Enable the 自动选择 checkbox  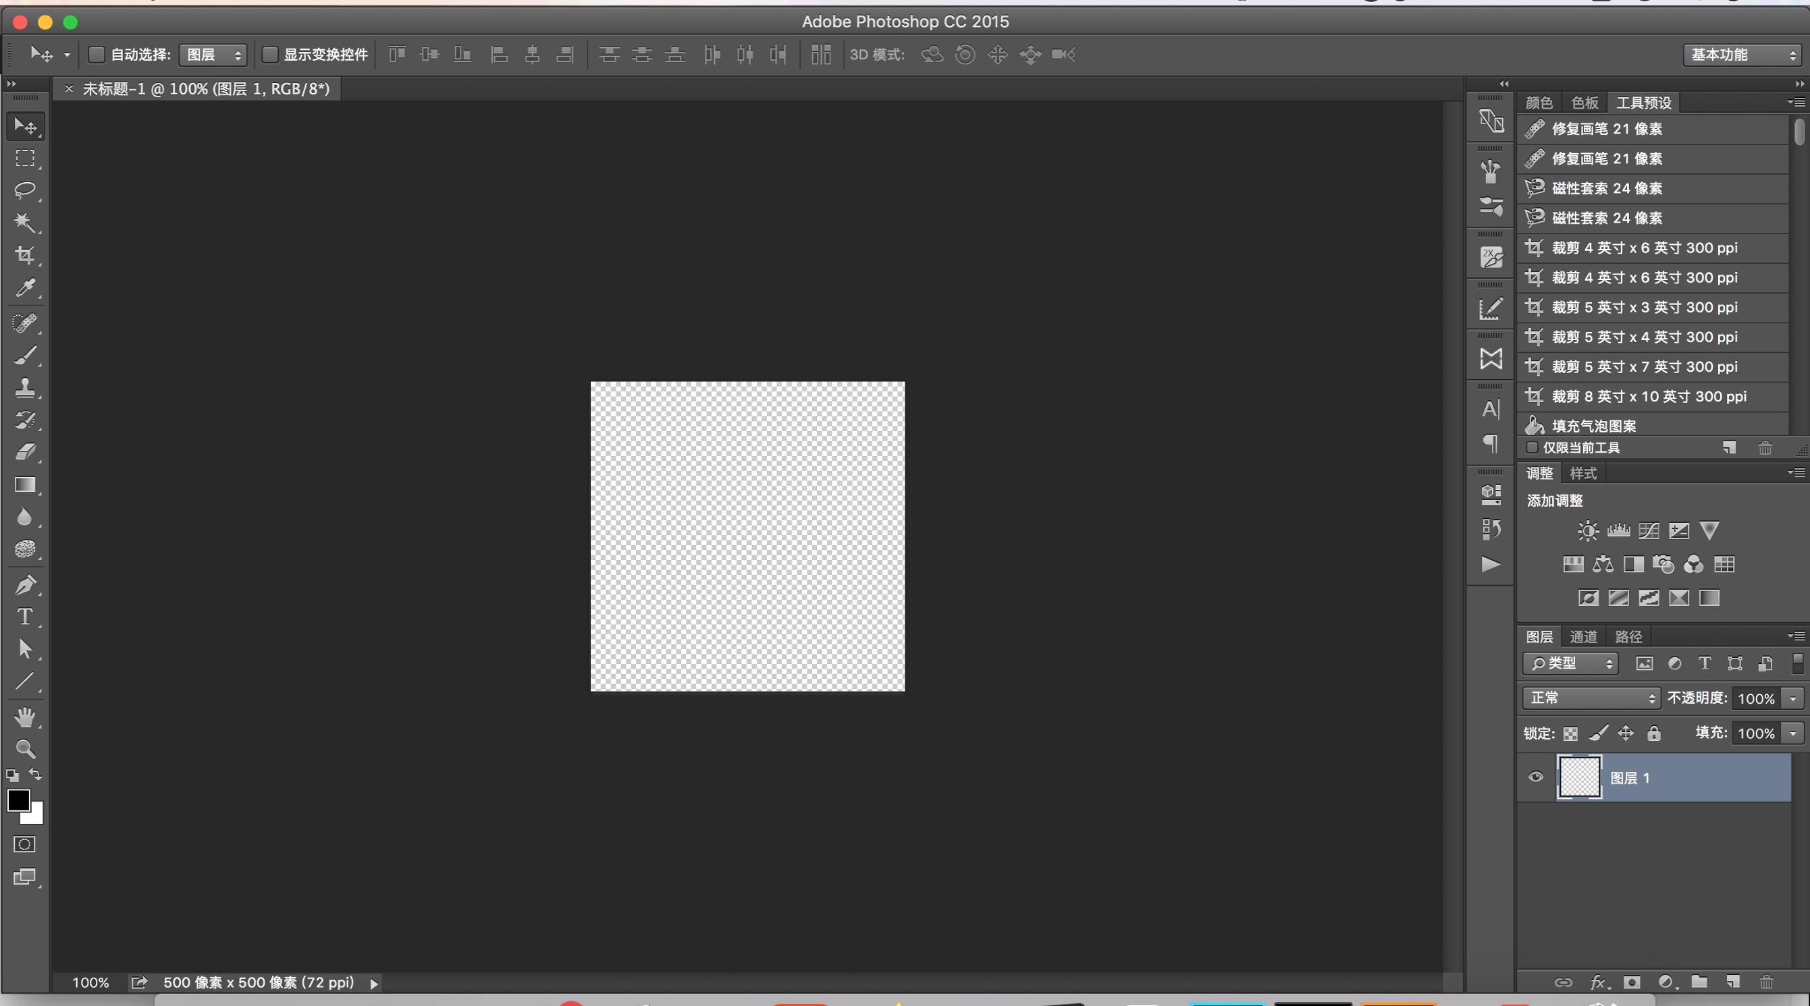point(97,55)
